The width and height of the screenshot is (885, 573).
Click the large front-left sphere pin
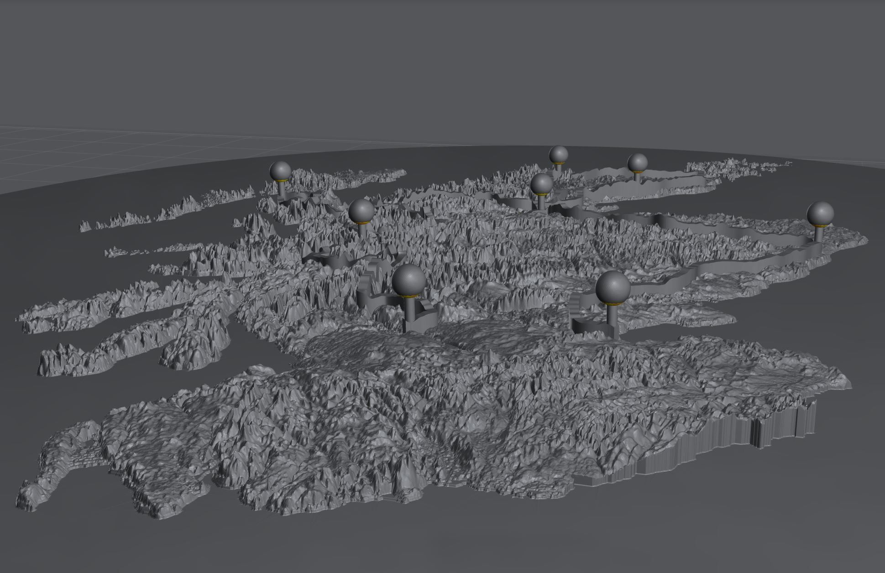(409, 281)
